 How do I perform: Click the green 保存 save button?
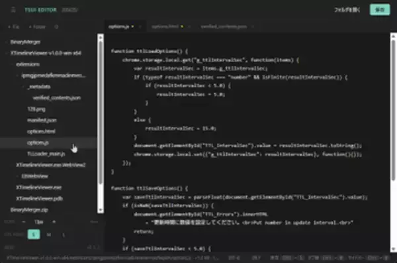[x=380, y=10]
